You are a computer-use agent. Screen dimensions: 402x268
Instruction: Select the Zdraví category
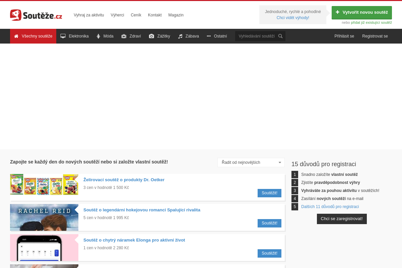pyautogui.click(x=131, y=36)
